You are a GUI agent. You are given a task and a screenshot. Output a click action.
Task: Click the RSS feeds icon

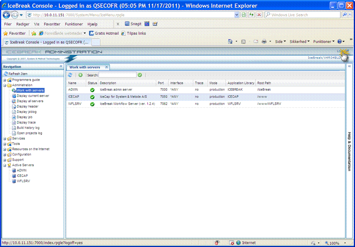243,41
